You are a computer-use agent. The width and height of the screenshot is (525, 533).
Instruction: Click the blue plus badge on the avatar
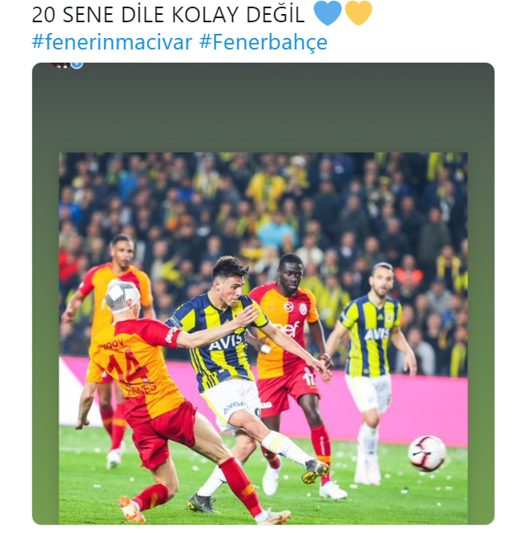point(78,65)
